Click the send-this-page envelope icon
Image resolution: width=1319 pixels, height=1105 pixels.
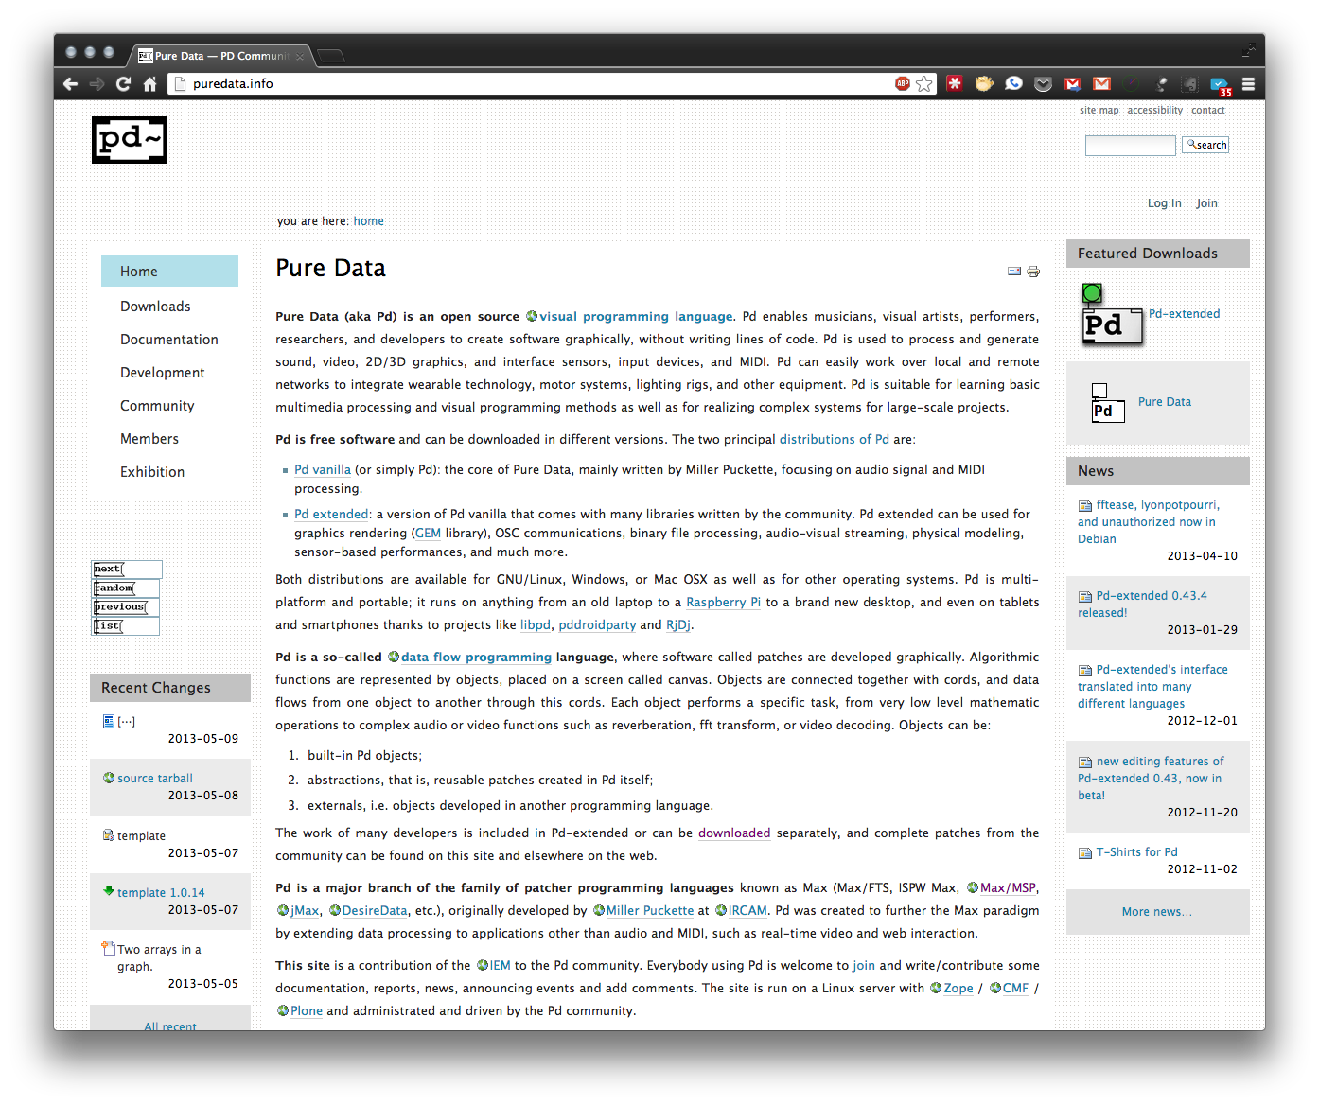(x=1014, y=272)
